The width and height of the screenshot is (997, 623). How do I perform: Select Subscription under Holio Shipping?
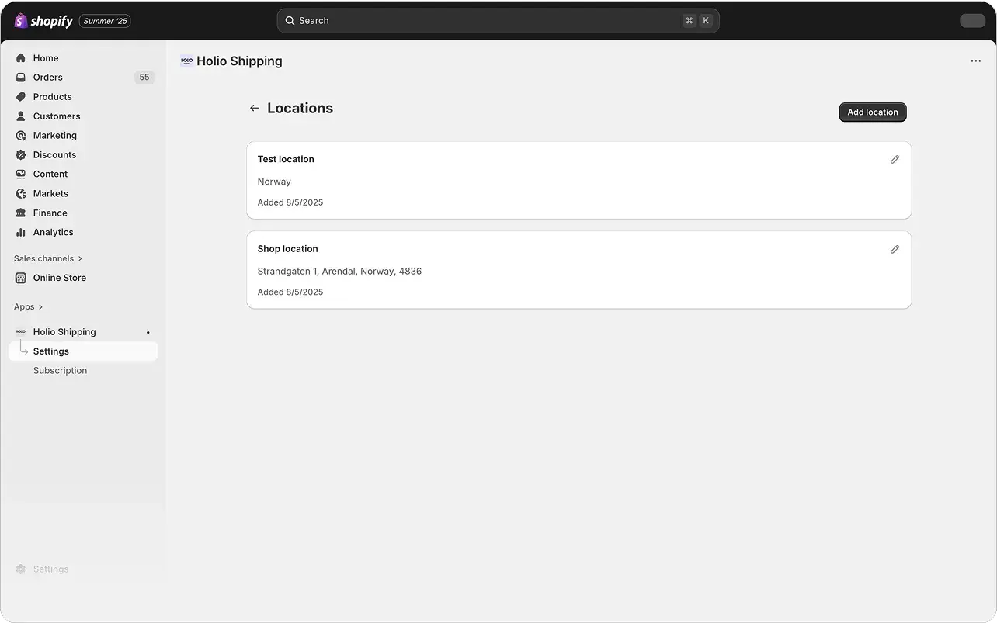(60, 371)
